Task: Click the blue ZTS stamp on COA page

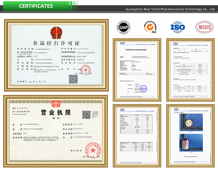Action: (143, 89)
